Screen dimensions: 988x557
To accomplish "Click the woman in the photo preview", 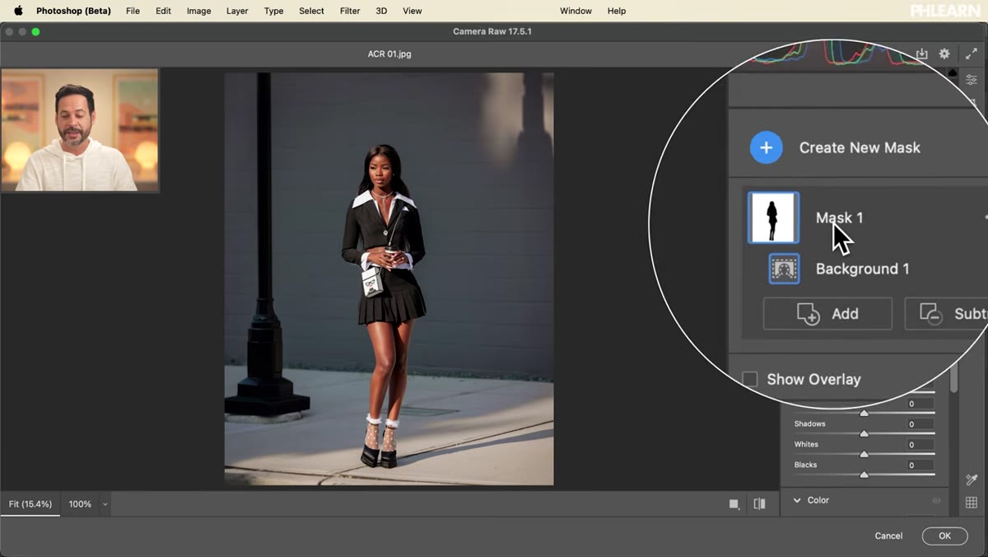I will point(384,305).
